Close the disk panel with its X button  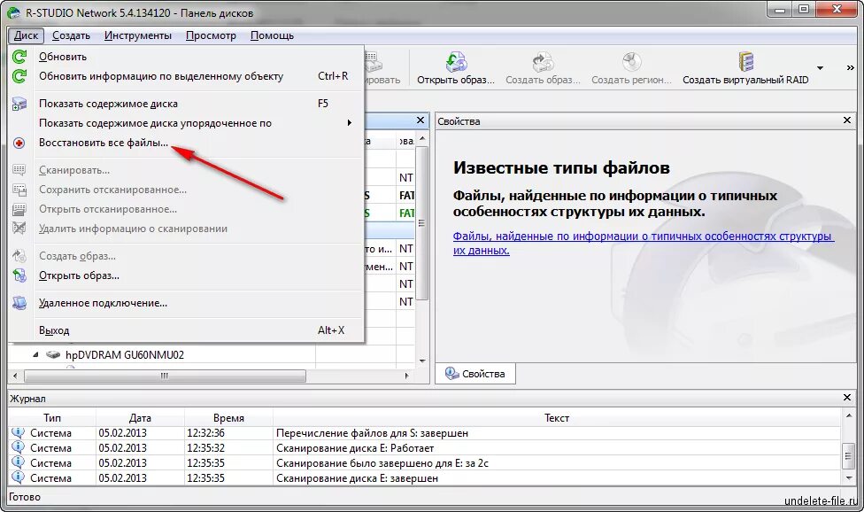[x=420, y=120]
